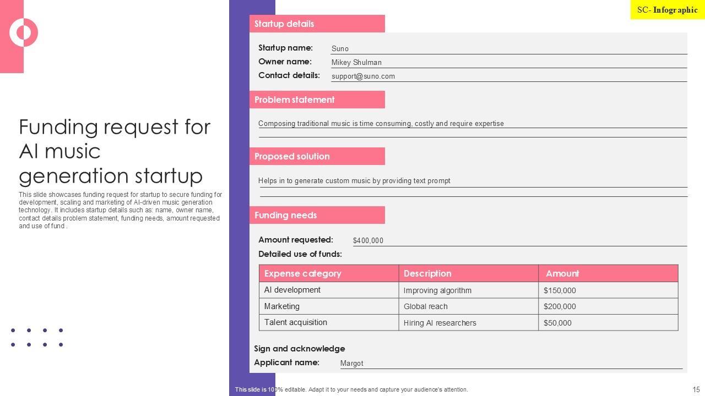This screenshot has width=705, height=396.
Task: Click the dotted grid decoration
Action: pyautogui.click(x=37, y=338)
